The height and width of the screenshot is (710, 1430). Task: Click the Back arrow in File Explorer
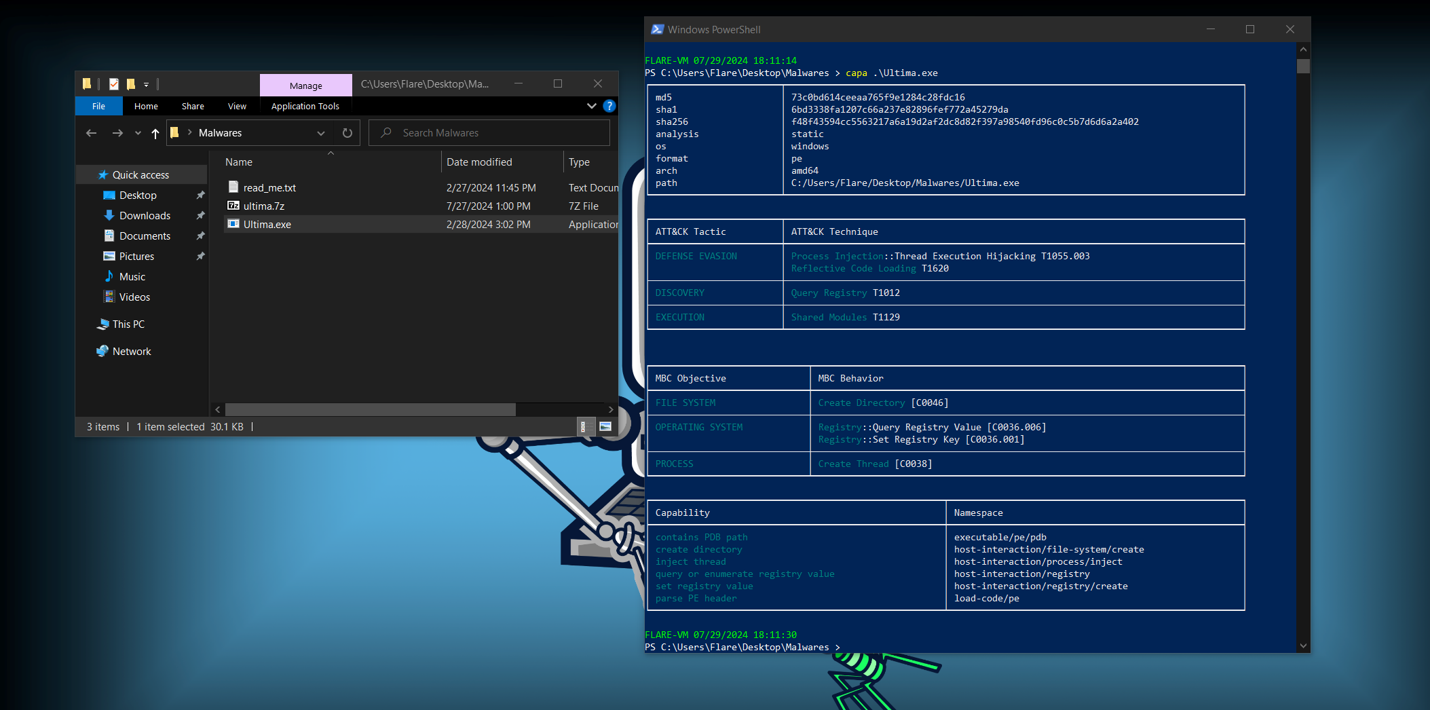(x=91, y=133)
